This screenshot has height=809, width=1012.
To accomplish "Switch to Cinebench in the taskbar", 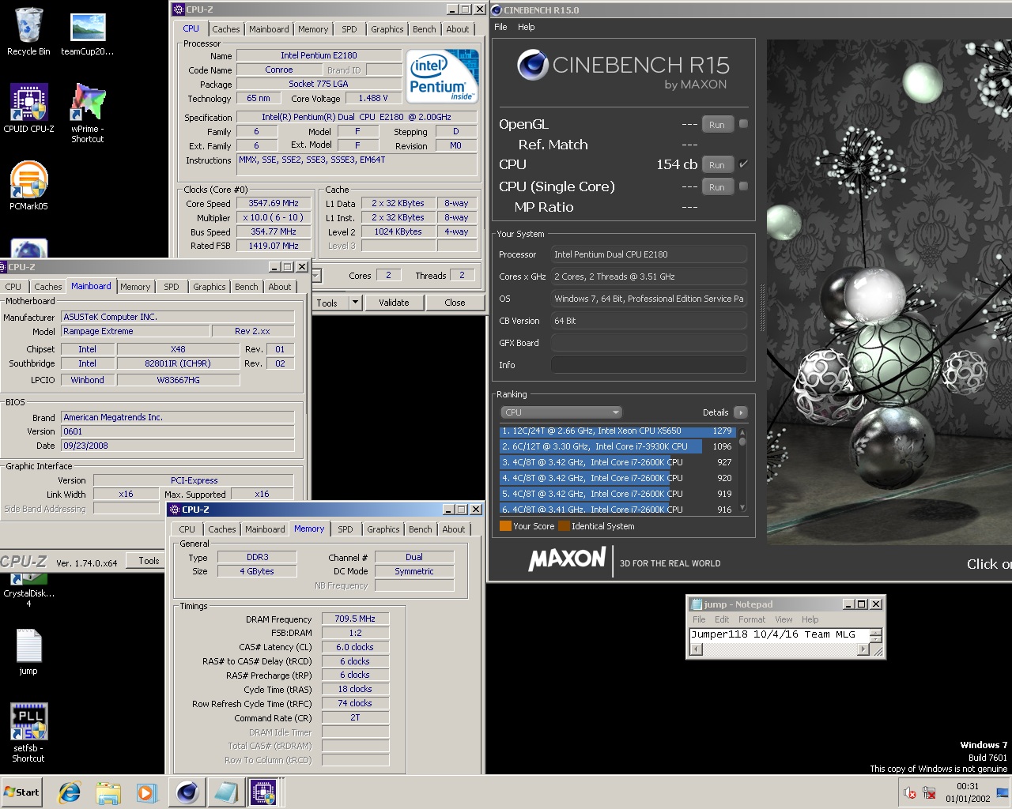I will coord(187,792).
